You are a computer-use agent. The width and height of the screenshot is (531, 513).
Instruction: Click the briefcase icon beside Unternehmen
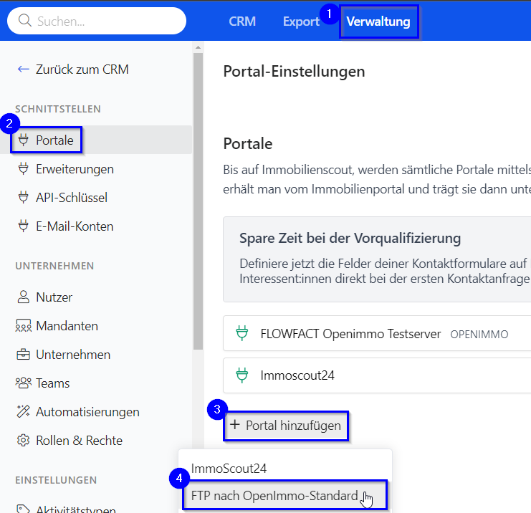23,355
